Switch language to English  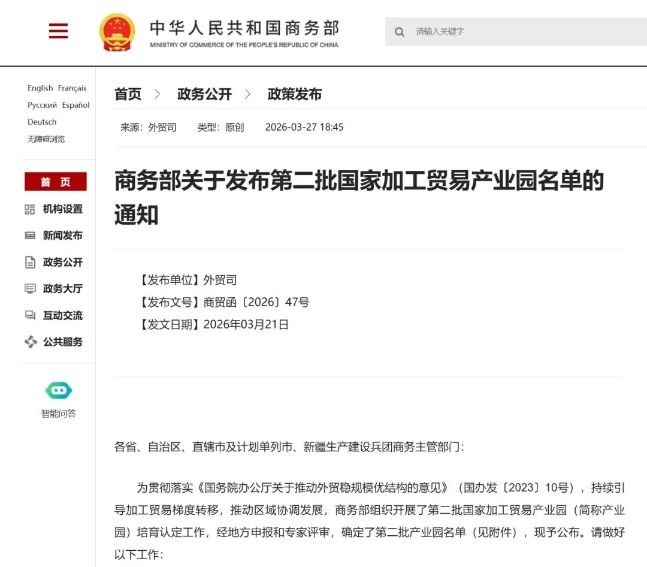pos(40,88)
